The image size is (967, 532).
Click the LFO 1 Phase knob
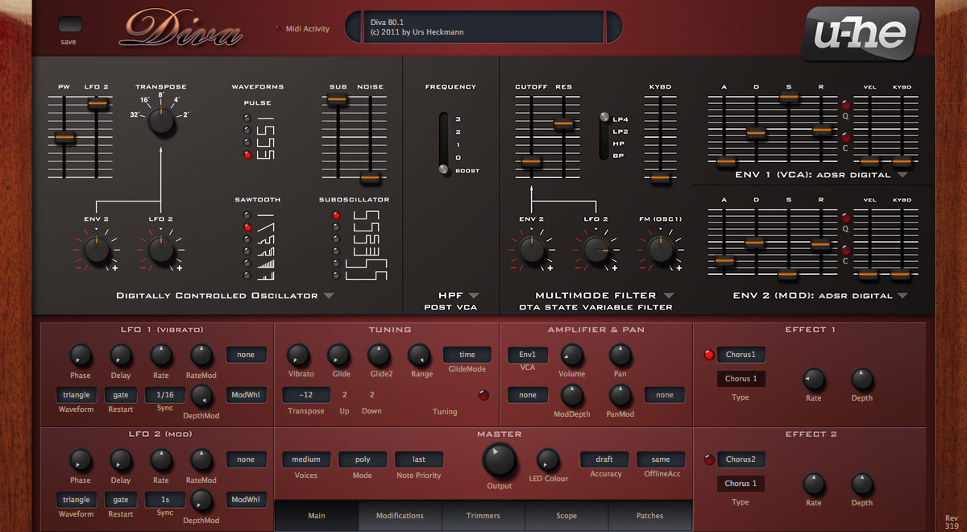81,355
